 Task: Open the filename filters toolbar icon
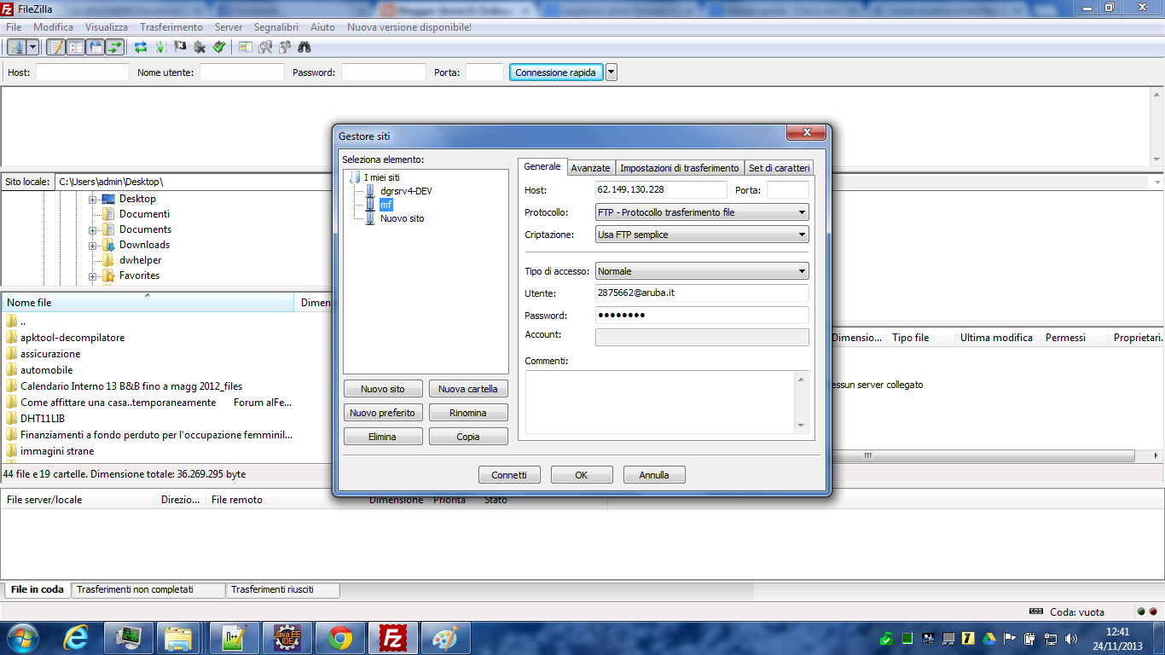(246, 47)
